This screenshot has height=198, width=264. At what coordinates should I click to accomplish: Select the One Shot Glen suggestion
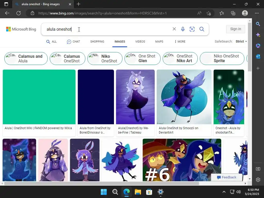tap(142, 59)
